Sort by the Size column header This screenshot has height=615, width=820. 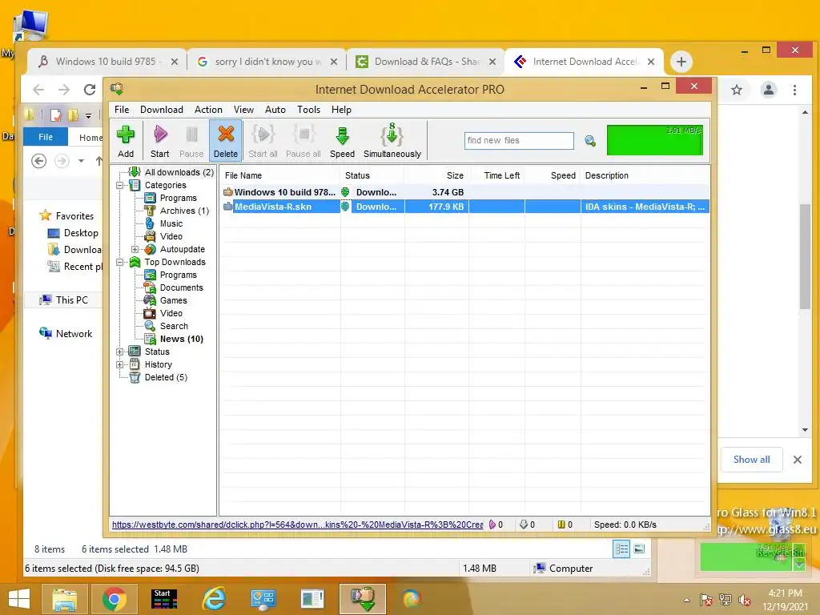click(x=436, y=175)
